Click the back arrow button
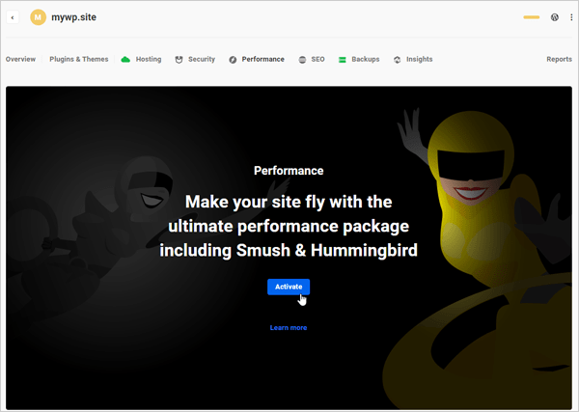The image size is (579, 412). [13, 17]
